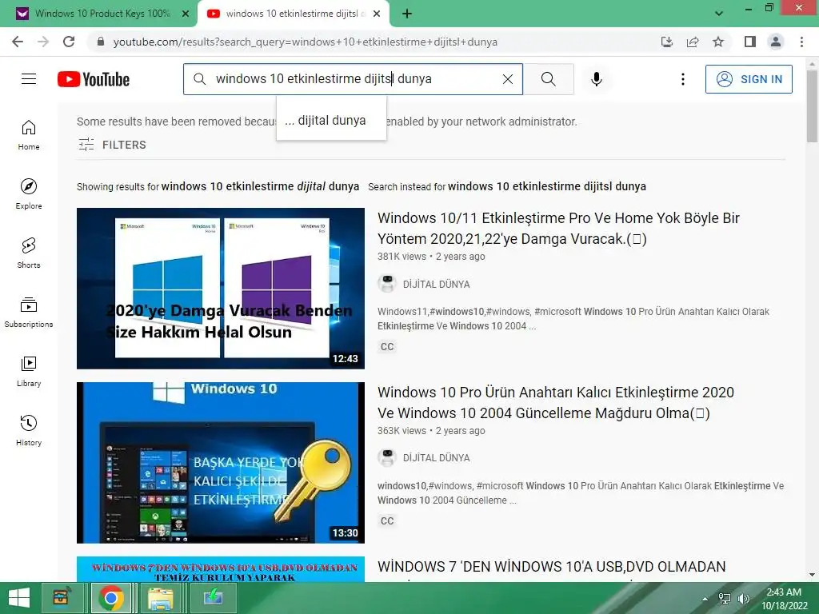
Task: Close the 'Windows 10 Product Keys' tab
Action: tap(186, 14)
